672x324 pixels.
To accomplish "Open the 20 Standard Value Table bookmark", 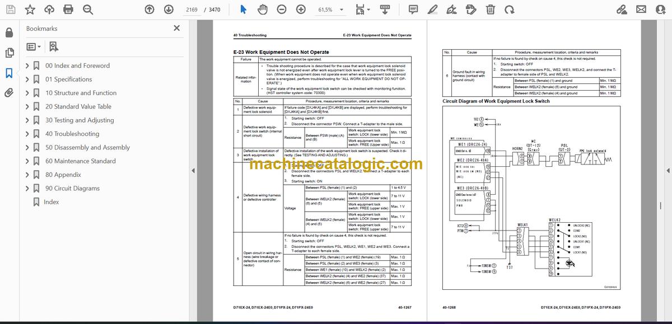I will (78, 106).
